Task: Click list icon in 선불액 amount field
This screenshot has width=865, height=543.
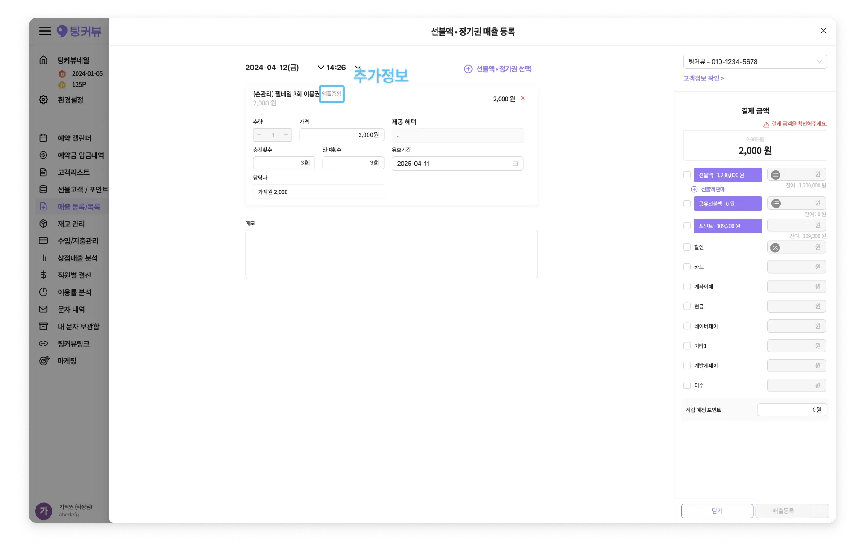Action: (x=775, y=175)
